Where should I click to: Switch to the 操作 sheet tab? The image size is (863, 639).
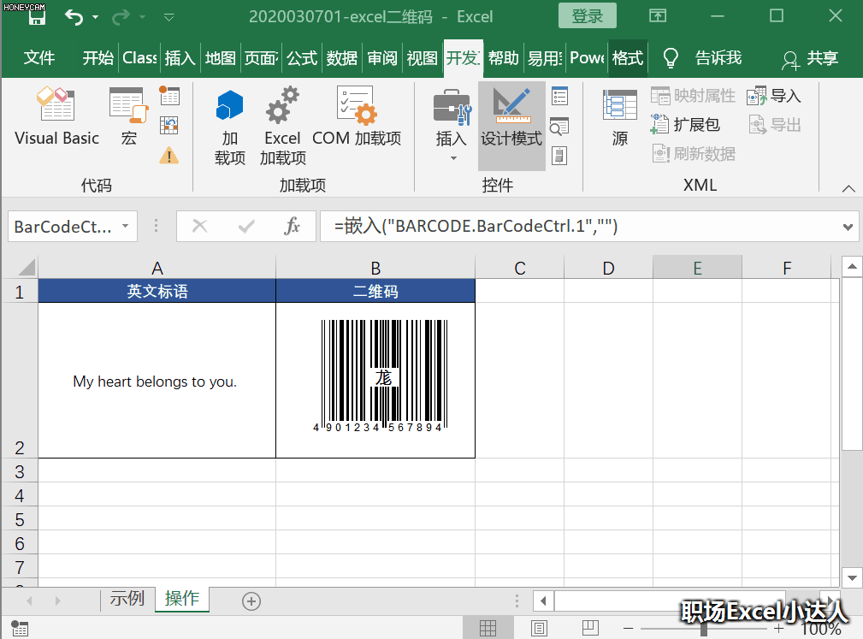pyautogui.click(x=181, y=598)
